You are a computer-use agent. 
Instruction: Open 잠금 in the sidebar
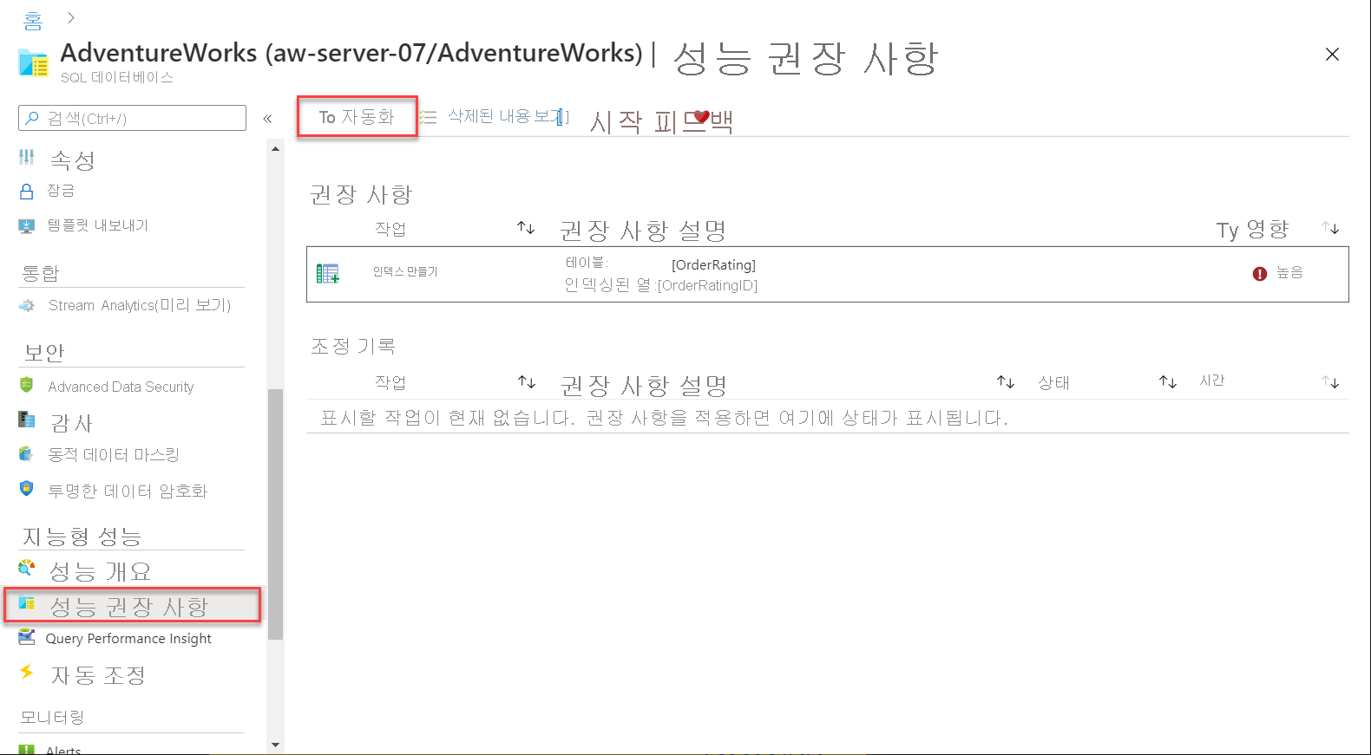point(61,191)
